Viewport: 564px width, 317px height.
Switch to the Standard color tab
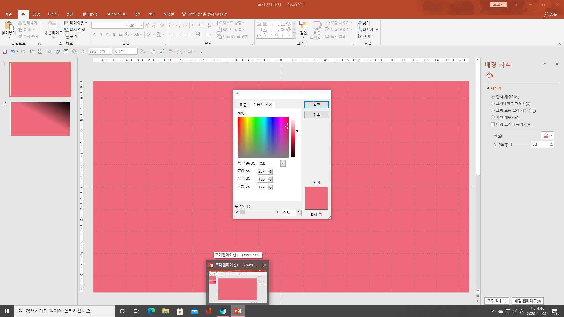tap(243, 105)
